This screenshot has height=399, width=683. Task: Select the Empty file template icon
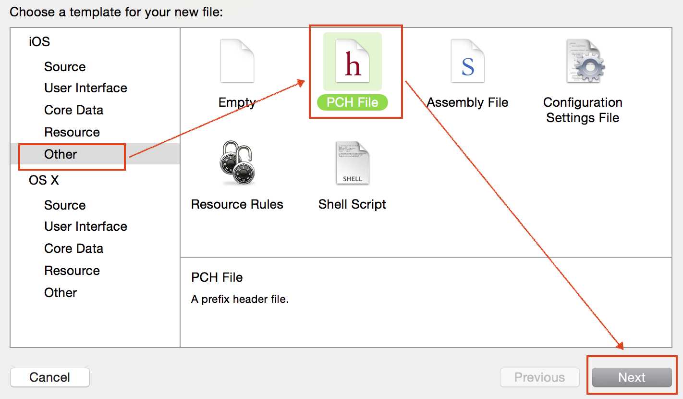click(237, 61)
